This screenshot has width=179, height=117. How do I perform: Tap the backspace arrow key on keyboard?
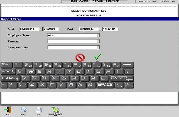pyautogui.click(x=128, y=65)
